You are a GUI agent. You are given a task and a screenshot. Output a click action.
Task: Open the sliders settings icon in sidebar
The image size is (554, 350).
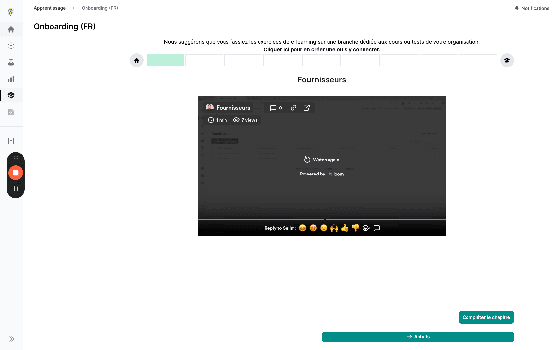pyautogui.click(x=11, y=141)
